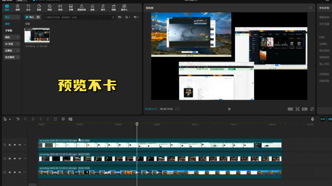The width and height of the screenshot is (332, 186).
Task: Select the recording-2025-02-12 video thumbnail
Action: pyautogui.click(x=37, y=35)
